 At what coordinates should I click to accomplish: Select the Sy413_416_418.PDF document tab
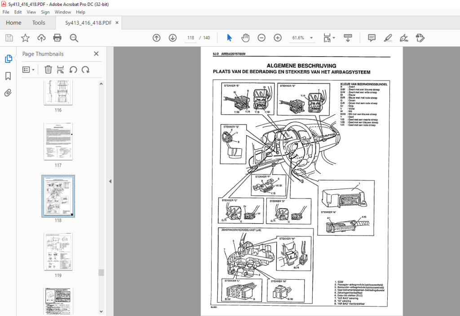pos(88,23)
